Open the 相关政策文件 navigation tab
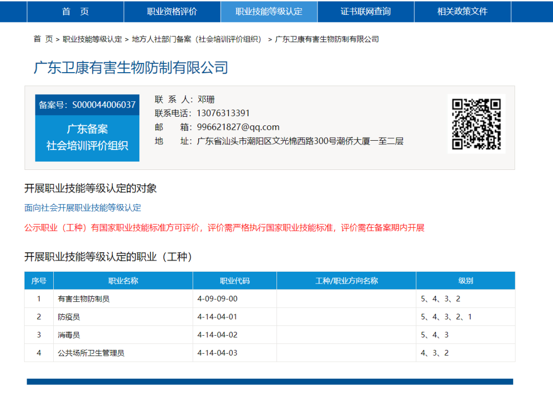Image resolution: width=553 pixels, height=393 pixels. tap(462, 12)
